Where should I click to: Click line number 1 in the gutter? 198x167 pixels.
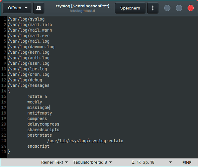(x=5, y=19)
